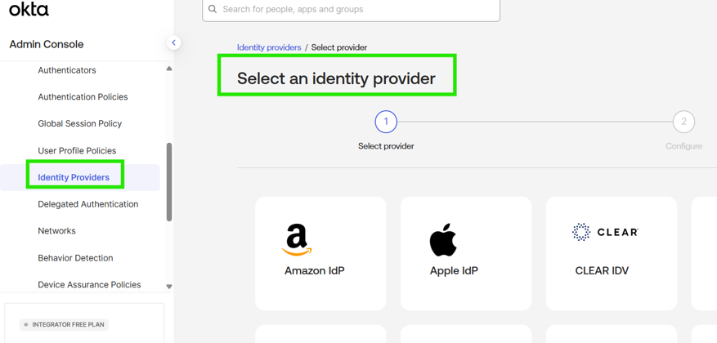Open Device Assurance Policies
Viewport: 717px width, 343px height.
pos(89,285)
